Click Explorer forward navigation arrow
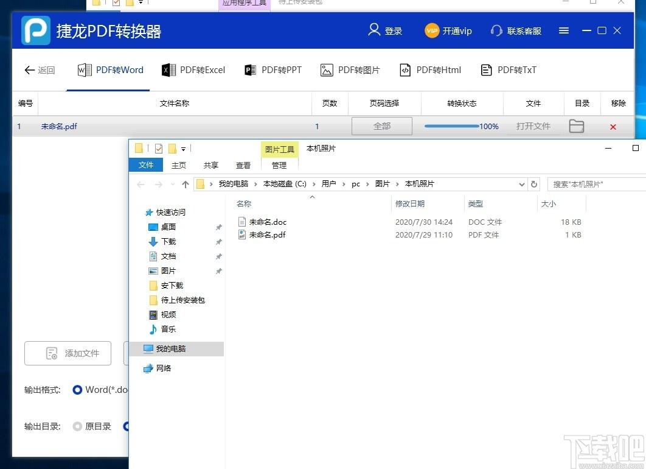Image resolution: width=646 pixels, height=469 pixels. click(159, 185)
